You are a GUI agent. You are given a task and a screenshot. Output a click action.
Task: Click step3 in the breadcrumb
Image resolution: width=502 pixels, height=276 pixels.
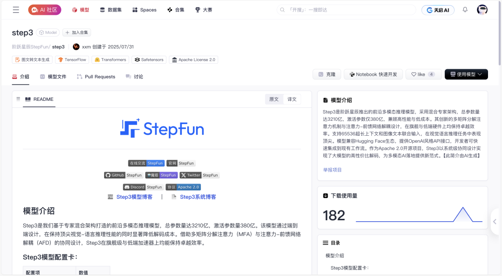(x=58, y=47)
